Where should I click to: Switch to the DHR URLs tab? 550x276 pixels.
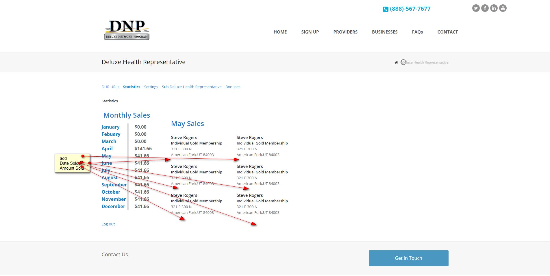[x=110, y=87]
